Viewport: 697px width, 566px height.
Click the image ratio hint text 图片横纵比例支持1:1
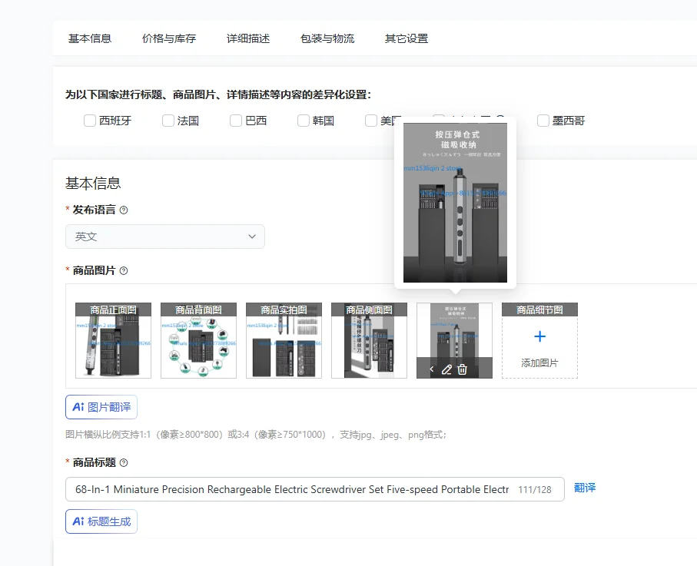coord(256,435)
